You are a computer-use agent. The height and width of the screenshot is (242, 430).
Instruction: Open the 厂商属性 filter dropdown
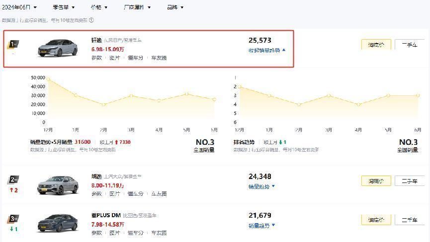point(137,7)
